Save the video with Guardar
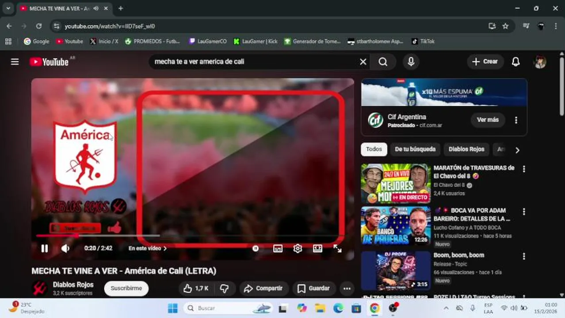 (x=313, y=288)
